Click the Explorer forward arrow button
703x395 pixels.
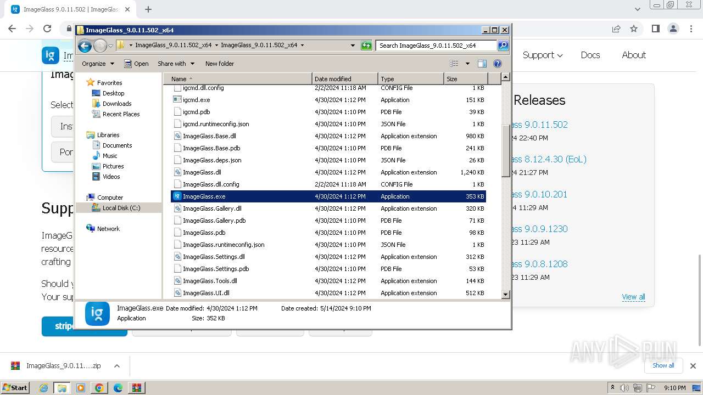(100, 46)
